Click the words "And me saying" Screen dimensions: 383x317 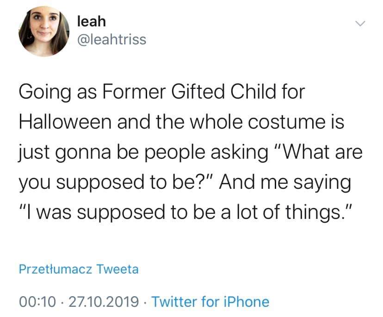pyautogui.click(x=285, y=183)
